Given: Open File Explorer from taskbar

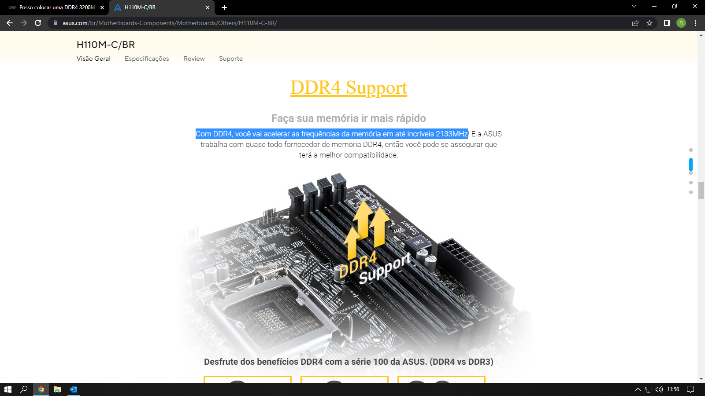Looking at the screenshot, I should coord(57,389).
